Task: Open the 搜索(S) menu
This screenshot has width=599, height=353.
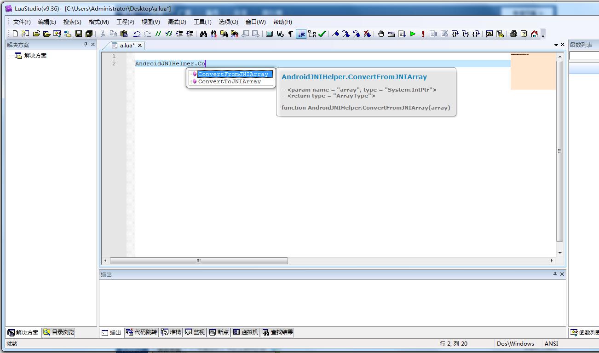Action: 72,22
